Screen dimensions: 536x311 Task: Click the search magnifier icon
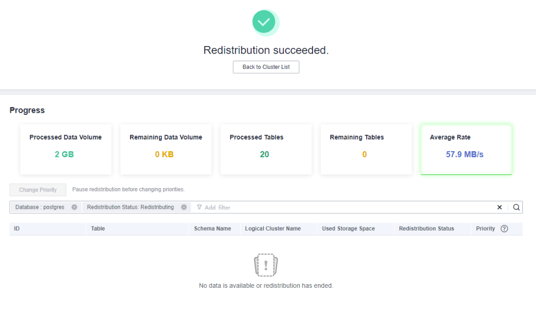[x=516, y=207]
